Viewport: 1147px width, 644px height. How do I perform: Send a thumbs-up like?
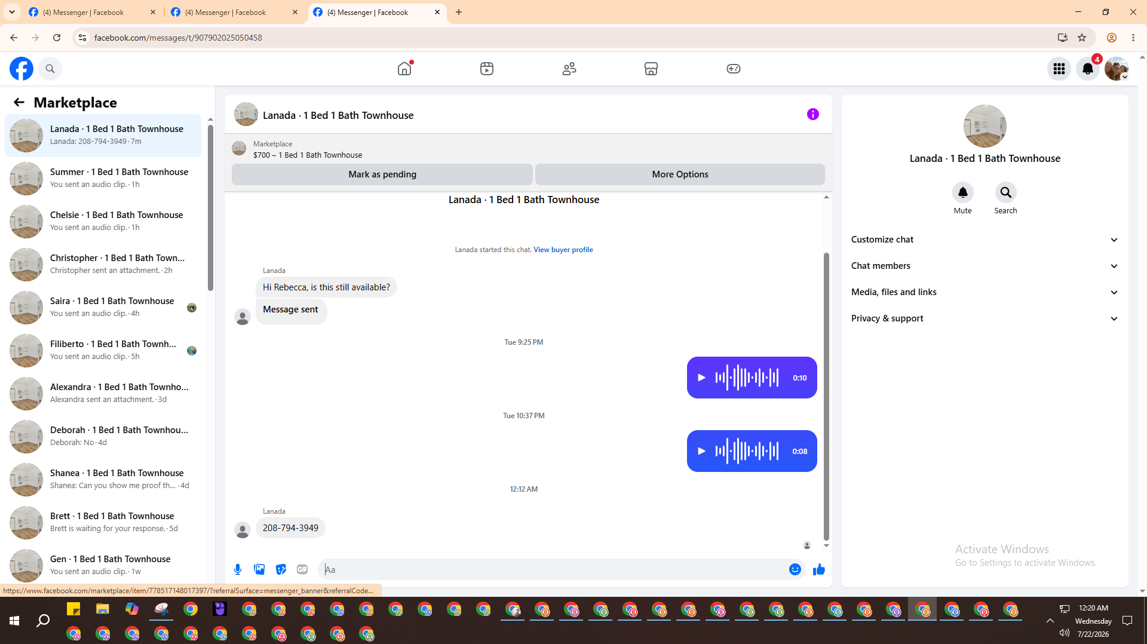click(819, 569)
